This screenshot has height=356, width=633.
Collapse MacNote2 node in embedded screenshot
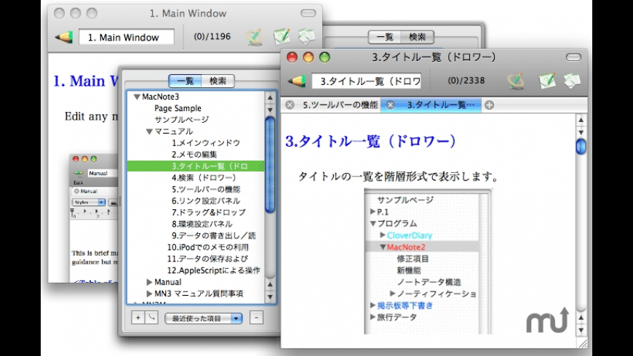point(383,247)
